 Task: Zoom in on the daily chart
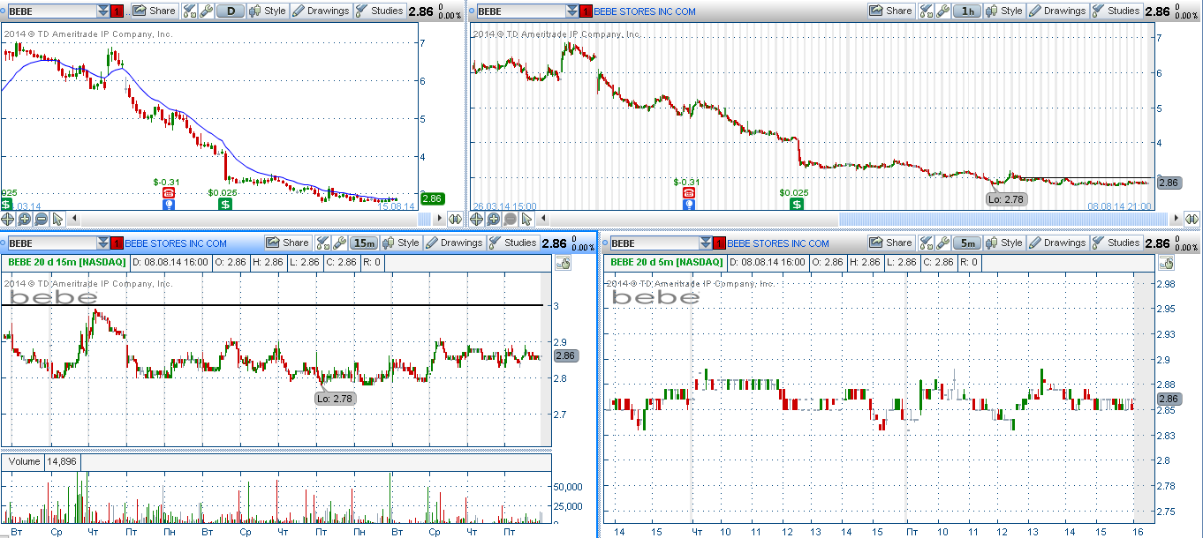coord(25,219)
